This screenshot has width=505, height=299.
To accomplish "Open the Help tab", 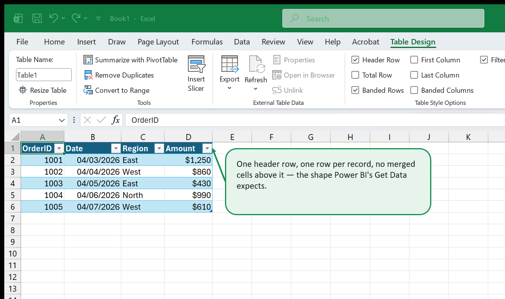I will click(333, 42).
